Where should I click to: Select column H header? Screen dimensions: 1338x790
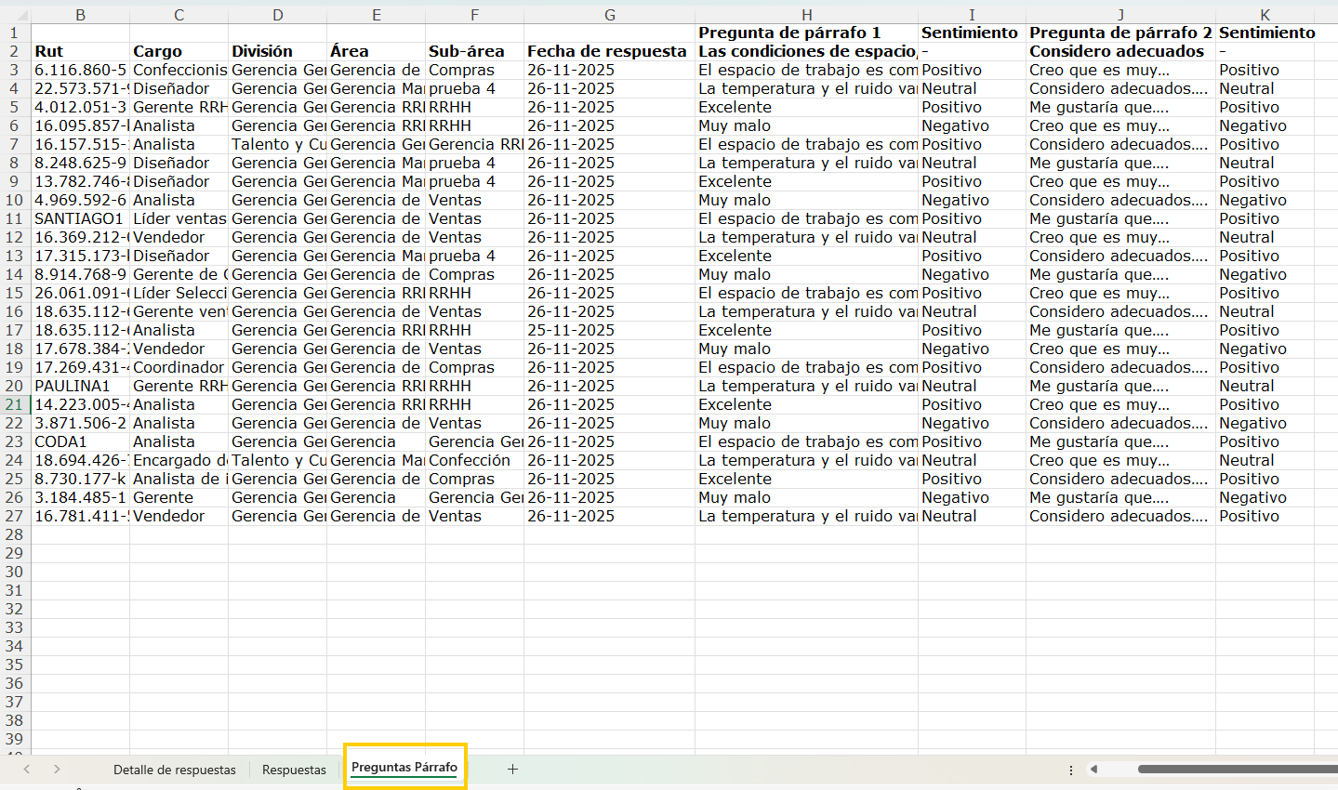tap(806, 15)
